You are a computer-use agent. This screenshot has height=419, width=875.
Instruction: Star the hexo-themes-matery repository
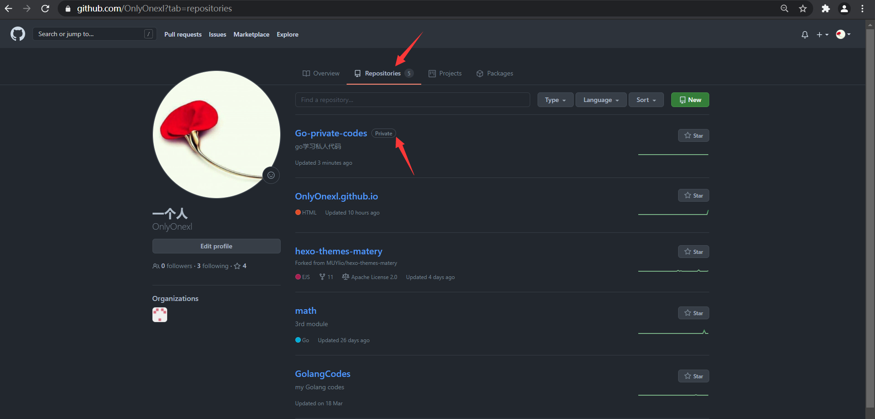tap(694, 252)
